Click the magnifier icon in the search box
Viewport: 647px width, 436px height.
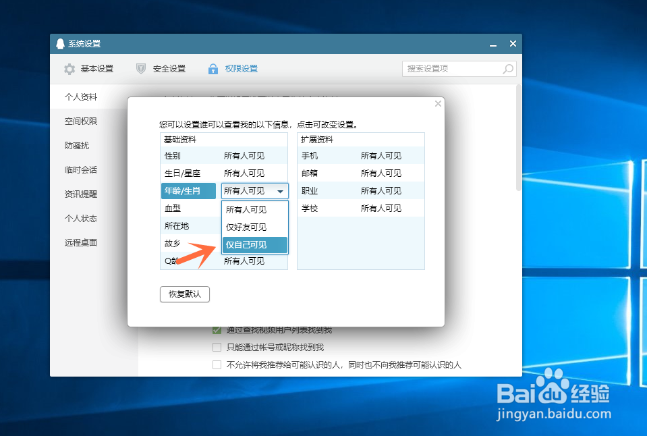click(x=508, y=68)
